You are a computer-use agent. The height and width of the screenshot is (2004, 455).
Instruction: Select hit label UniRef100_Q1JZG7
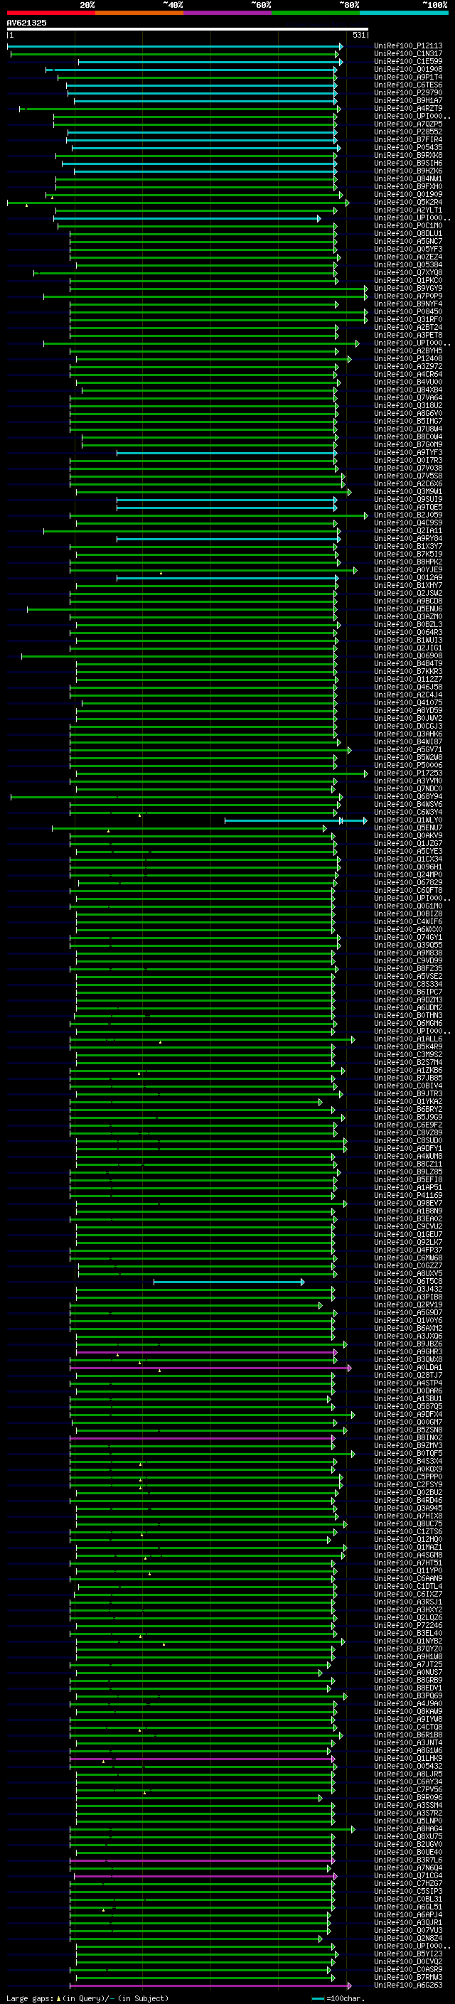[408, 843]
